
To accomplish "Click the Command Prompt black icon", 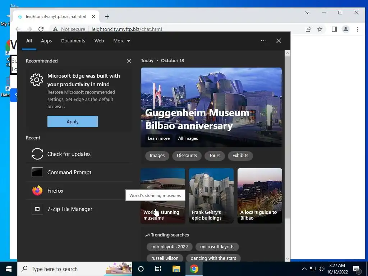I will click(x=37, y=172).
